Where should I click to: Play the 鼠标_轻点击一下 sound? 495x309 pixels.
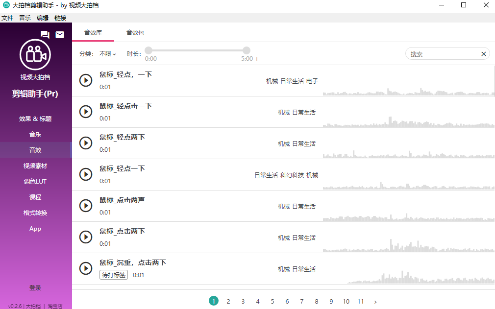[x=86, y=112]
